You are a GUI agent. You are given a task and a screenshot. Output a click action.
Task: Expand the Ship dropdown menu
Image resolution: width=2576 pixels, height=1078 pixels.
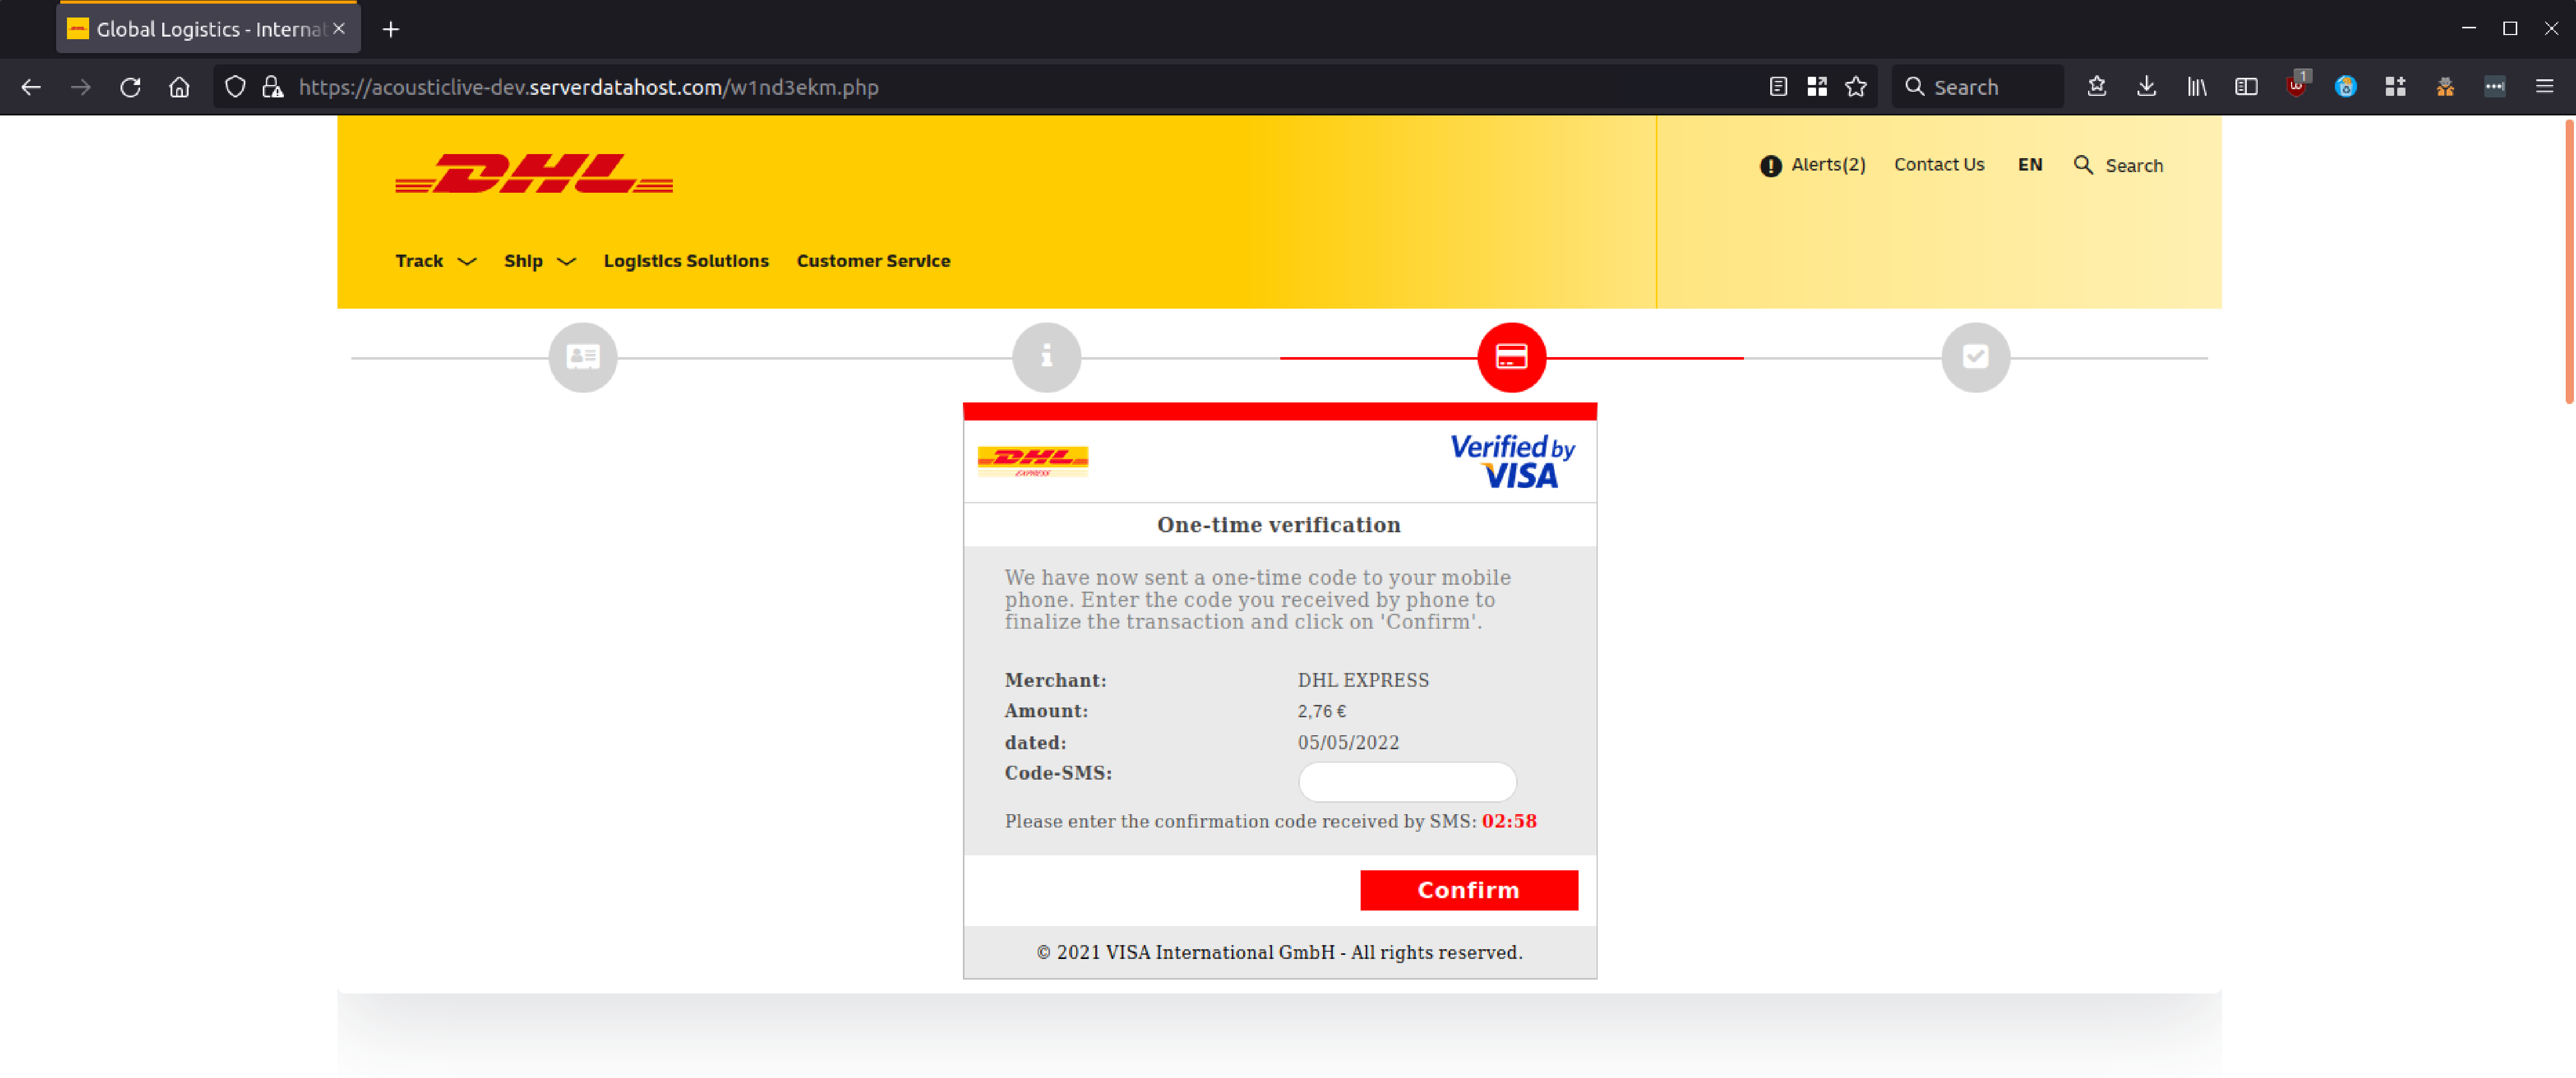538,261
